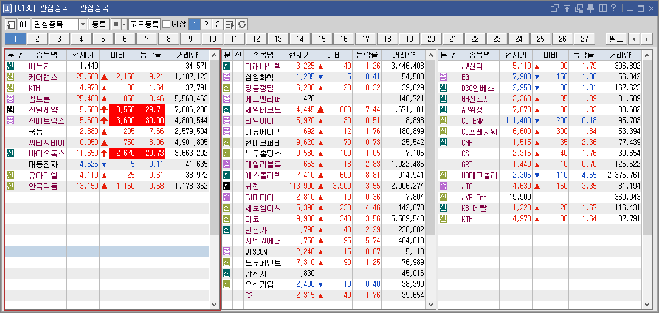
Task: Switch to watchlist group tab 5
Action: coord(103,39)
